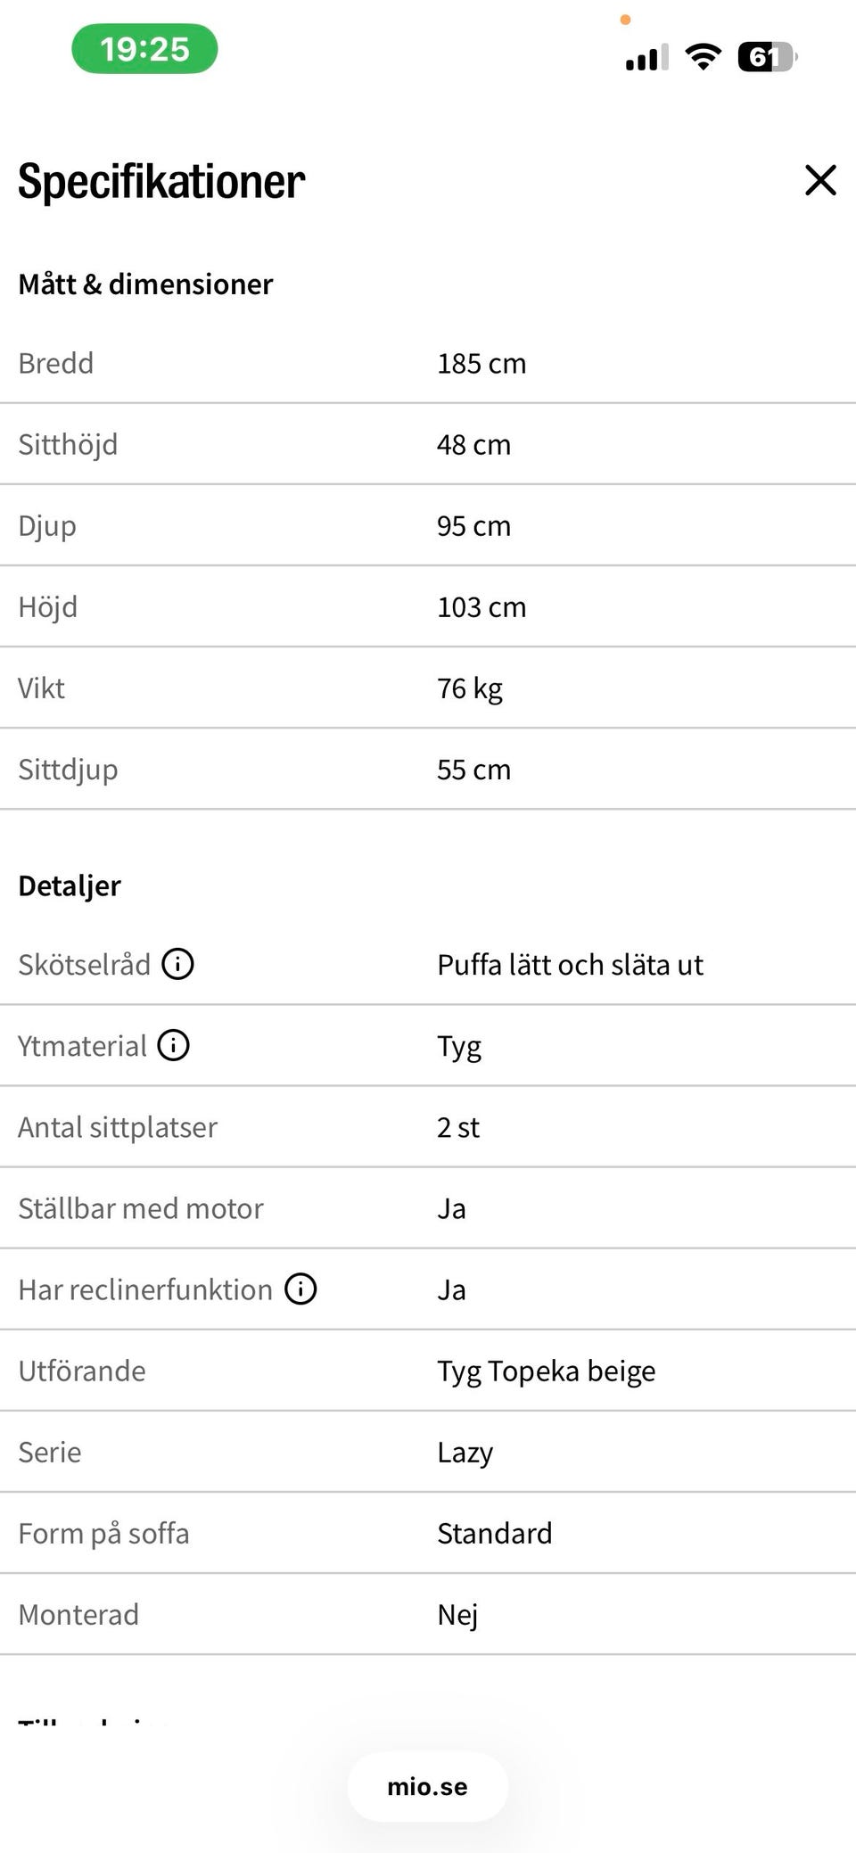Tap the Puffa lätt och släta ut text
This screenshot has height=1853, width=856.
(x=570, y=964)
